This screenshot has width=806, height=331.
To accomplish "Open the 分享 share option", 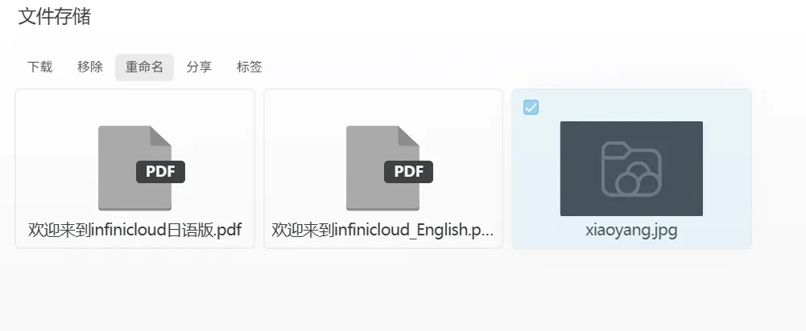I will pyautogui.click(x=199, y=67).
